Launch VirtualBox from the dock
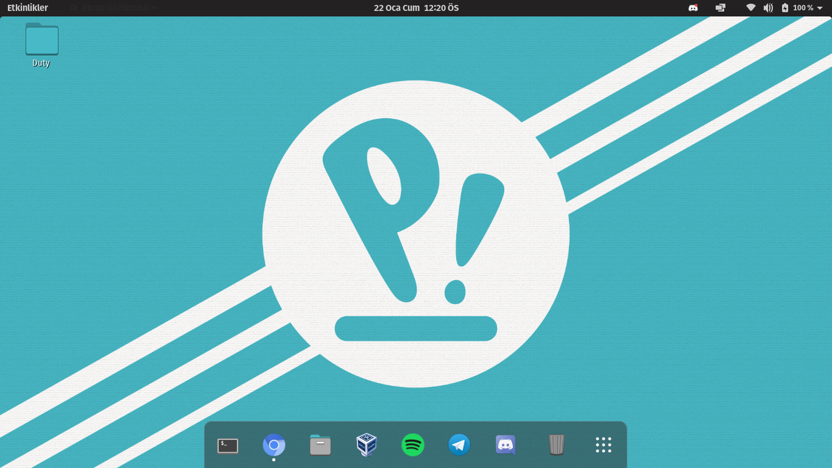Viewport: 832px width, 468px height. (x=367, y=445)
